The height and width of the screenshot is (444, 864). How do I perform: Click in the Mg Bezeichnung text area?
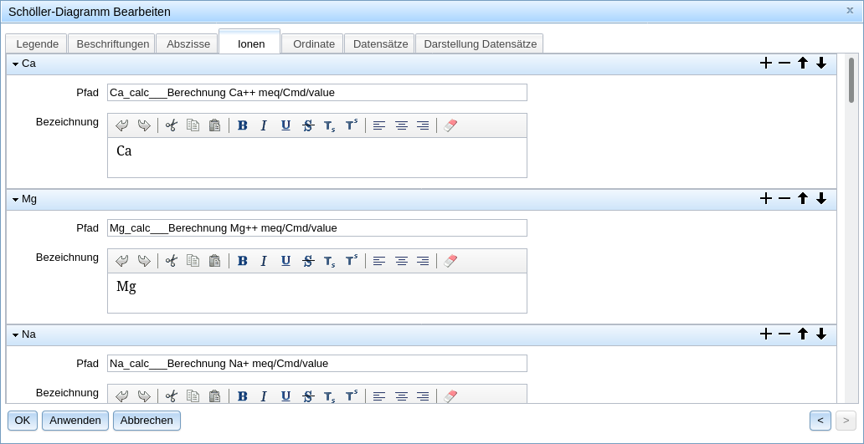coord(317,293)
